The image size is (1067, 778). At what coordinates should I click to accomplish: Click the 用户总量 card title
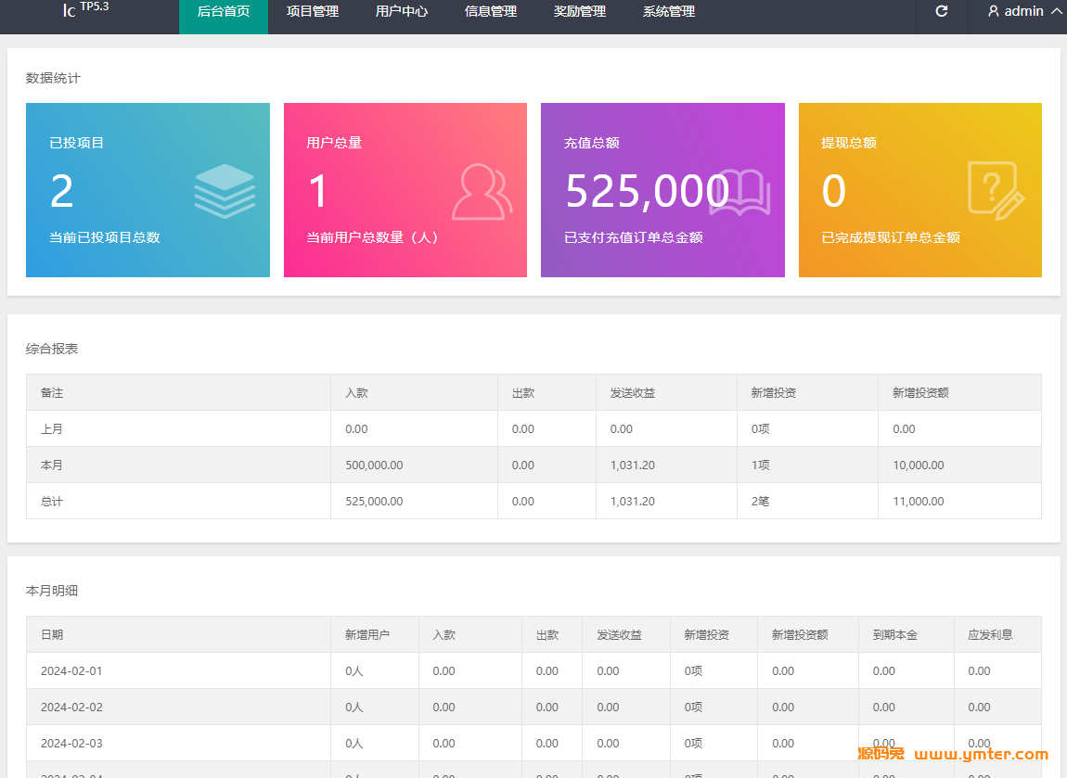tap(334, 143)
